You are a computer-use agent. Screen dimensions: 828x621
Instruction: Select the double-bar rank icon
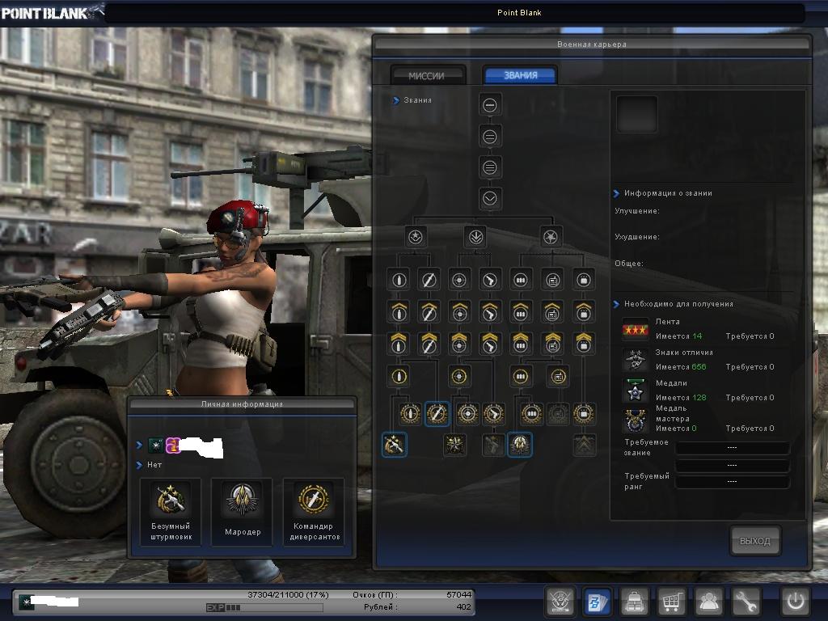tap(490, 136)
